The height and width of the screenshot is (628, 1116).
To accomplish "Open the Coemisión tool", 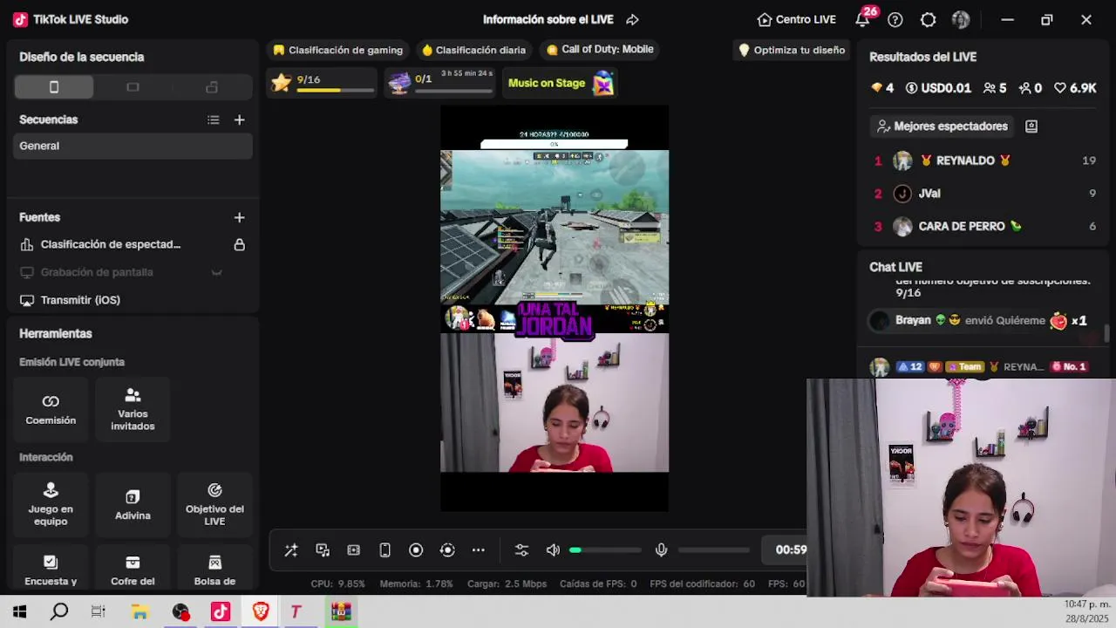I will (x=51, y=410).
